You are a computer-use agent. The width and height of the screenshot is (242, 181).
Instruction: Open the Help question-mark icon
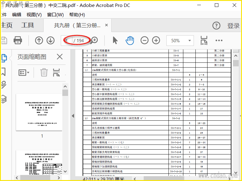216,26
